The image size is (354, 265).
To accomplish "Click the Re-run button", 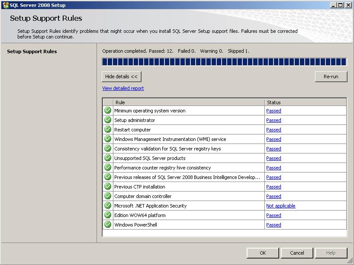I will click(x=331, y=77).
